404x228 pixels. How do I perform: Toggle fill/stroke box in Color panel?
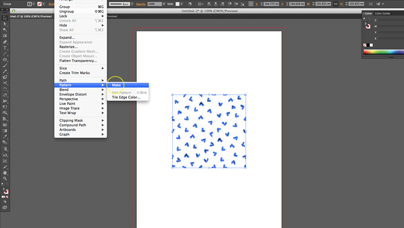367,25
